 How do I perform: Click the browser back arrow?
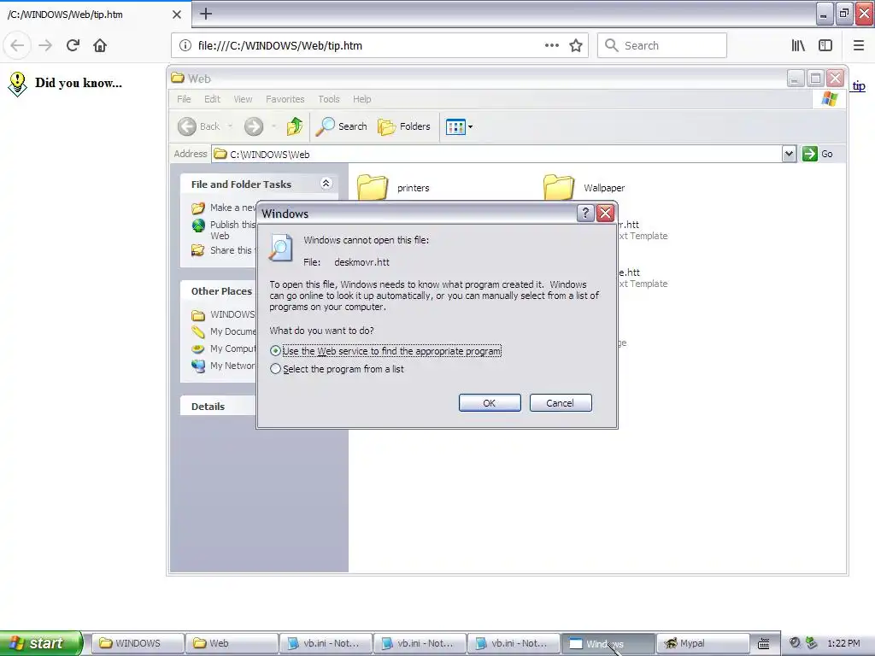click(x=17, y=45)
